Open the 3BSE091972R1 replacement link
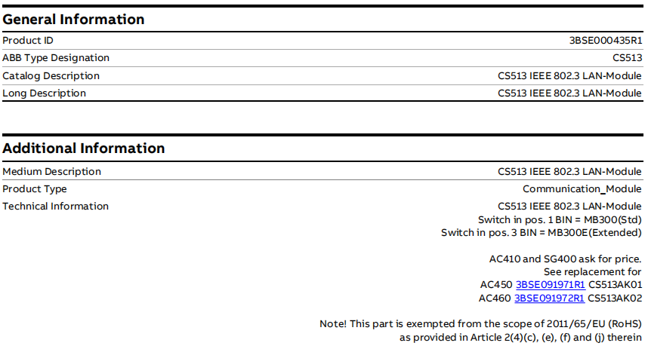This screenshot has width=648, height=349. (550, 298)
